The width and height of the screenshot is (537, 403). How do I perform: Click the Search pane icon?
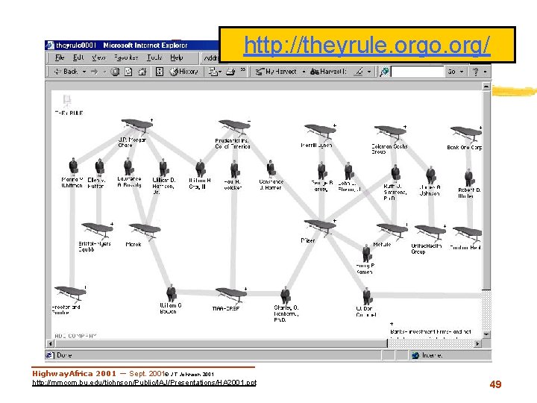(x=160, y=72)
